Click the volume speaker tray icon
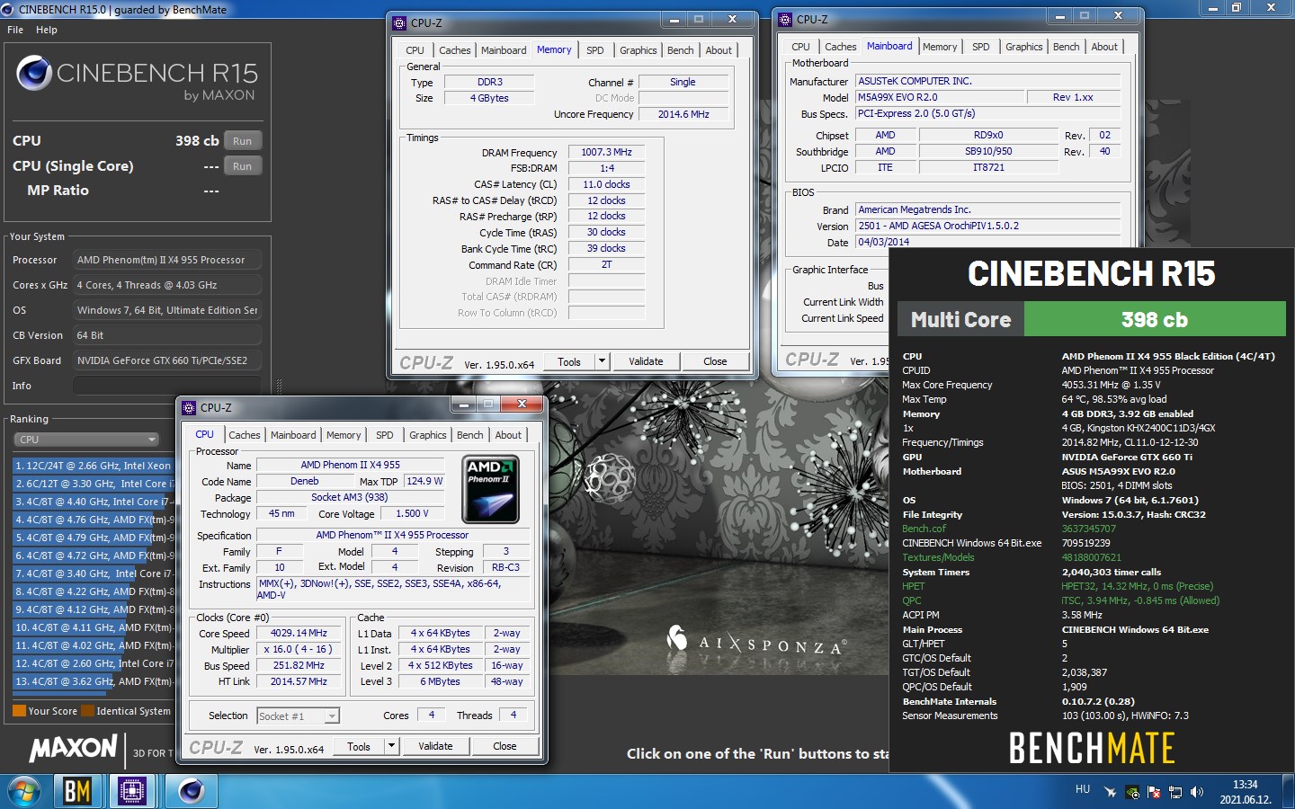 [x=1196, y=792]
